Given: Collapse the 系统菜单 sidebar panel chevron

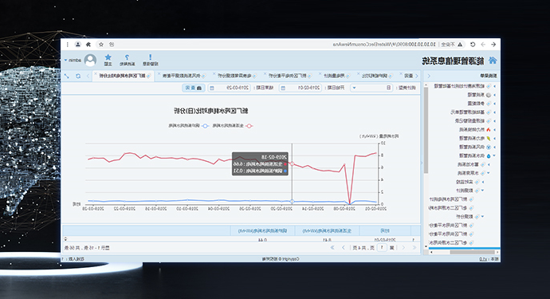Looking at the screenshot, I should pos(429,76).
